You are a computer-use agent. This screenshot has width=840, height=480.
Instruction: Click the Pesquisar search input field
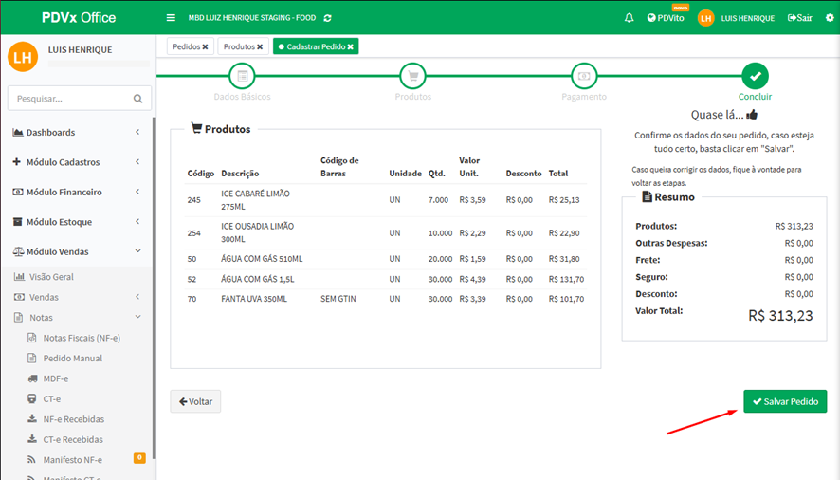pos(66,99)
